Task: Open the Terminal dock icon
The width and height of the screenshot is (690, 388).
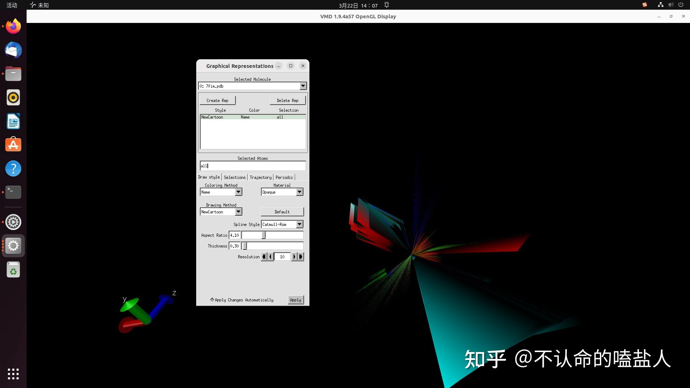Action: coord(13,192)
